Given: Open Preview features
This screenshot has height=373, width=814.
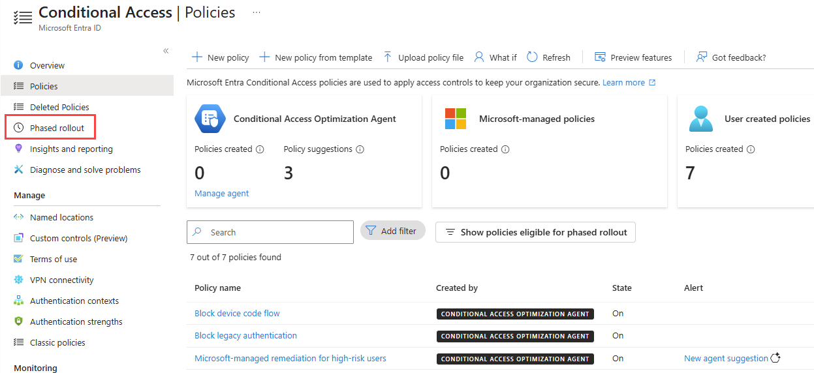Looking at the screenshot, I should [x=633, y=57].
